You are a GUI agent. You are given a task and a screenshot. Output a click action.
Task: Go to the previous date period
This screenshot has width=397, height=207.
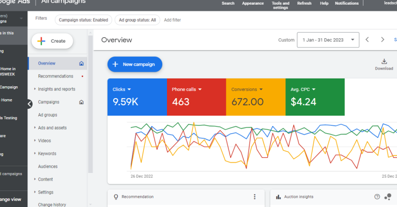368,40
